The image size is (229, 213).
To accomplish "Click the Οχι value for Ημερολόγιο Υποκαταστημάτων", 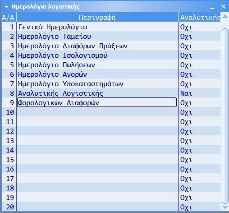I will coord(186,84).
